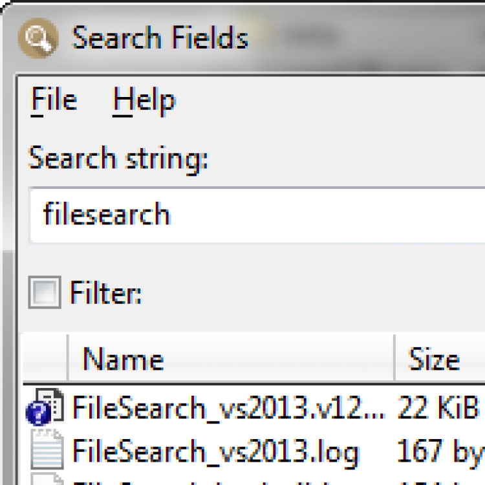This screenshot has width=485, height=485.
Task: Sort results by the Name column
Action: [123, 360]
